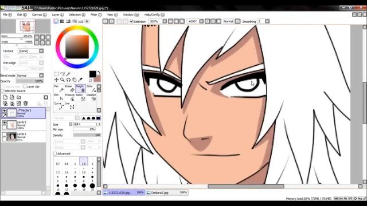The width and height of the screenshot is (367, 206).
Task: Create a new layer folder
Action: [x=19, y=97]
